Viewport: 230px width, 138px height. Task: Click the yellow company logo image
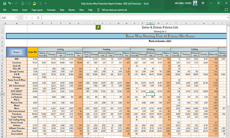[x=98, y=27]
